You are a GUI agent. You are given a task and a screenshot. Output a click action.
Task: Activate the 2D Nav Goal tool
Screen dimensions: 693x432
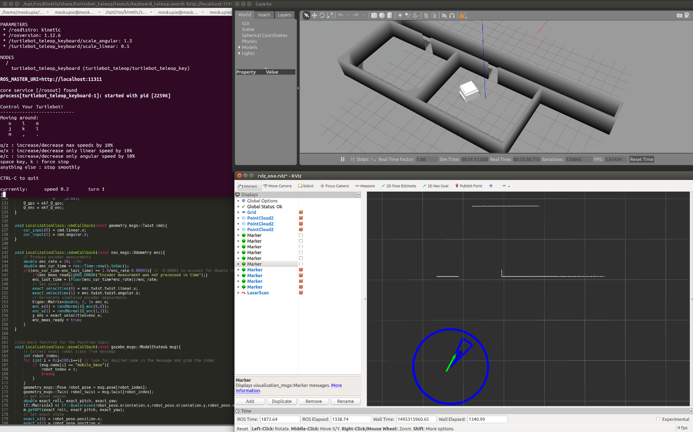[435, 186]
